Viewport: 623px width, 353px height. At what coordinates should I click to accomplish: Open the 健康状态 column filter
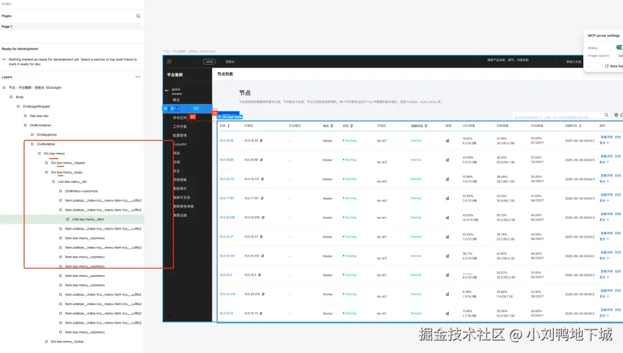coord(426,126)
